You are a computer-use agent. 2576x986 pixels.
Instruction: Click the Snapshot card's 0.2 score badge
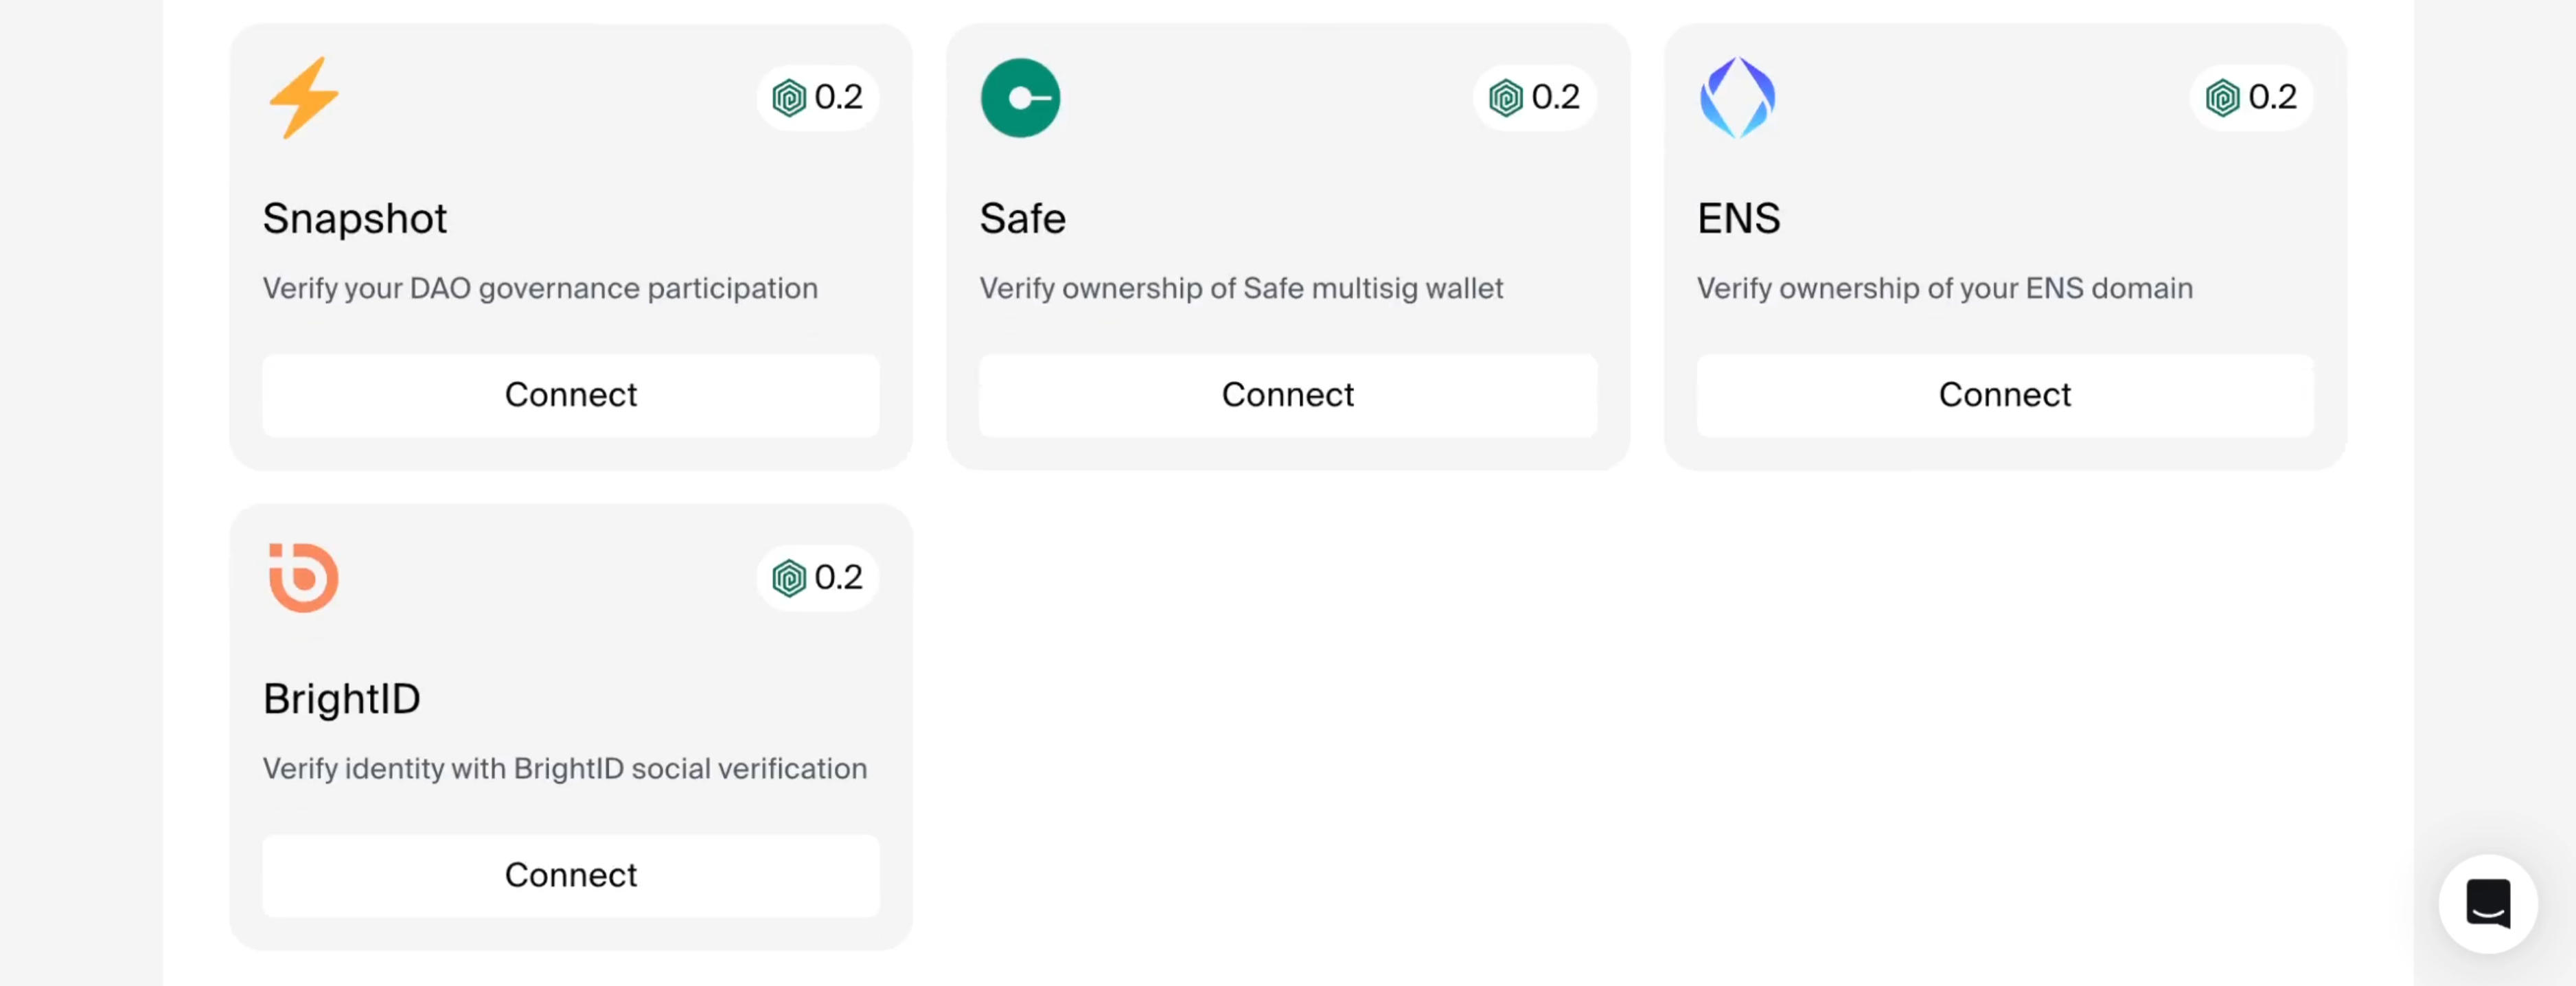[x=818, y=98]
